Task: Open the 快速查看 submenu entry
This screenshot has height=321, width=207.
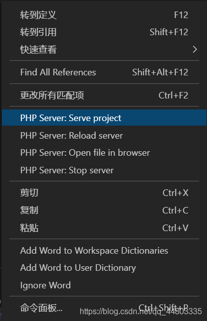Action: point(104,50)
